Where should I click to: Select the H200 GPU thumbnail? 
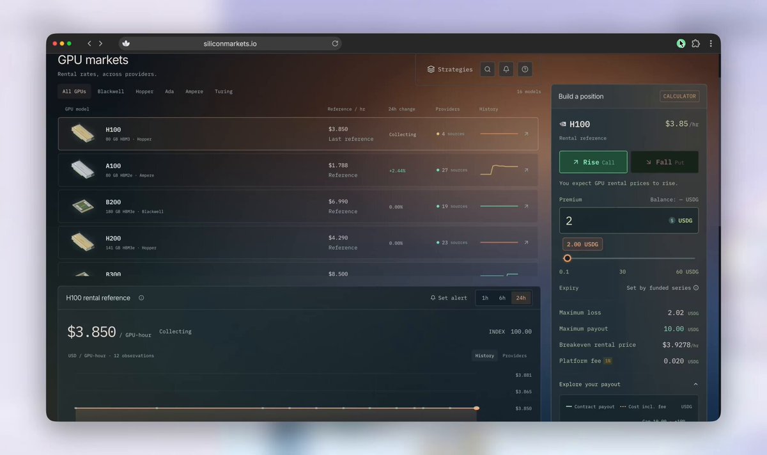(x=81, y=242)
